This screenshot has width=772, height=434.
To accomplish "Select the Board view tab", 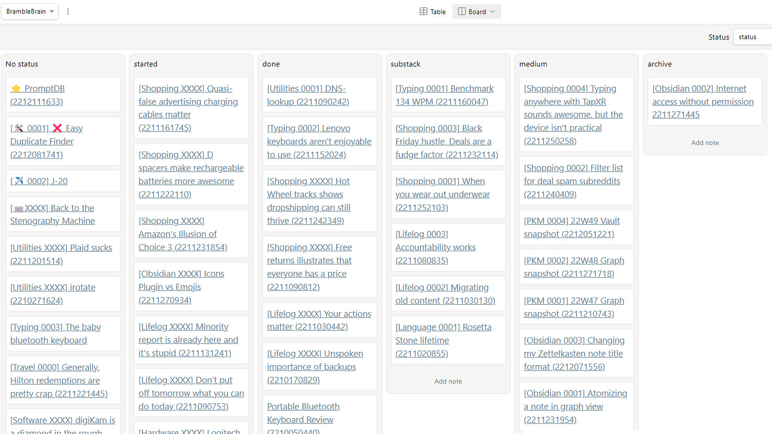I will click(477, 12).
